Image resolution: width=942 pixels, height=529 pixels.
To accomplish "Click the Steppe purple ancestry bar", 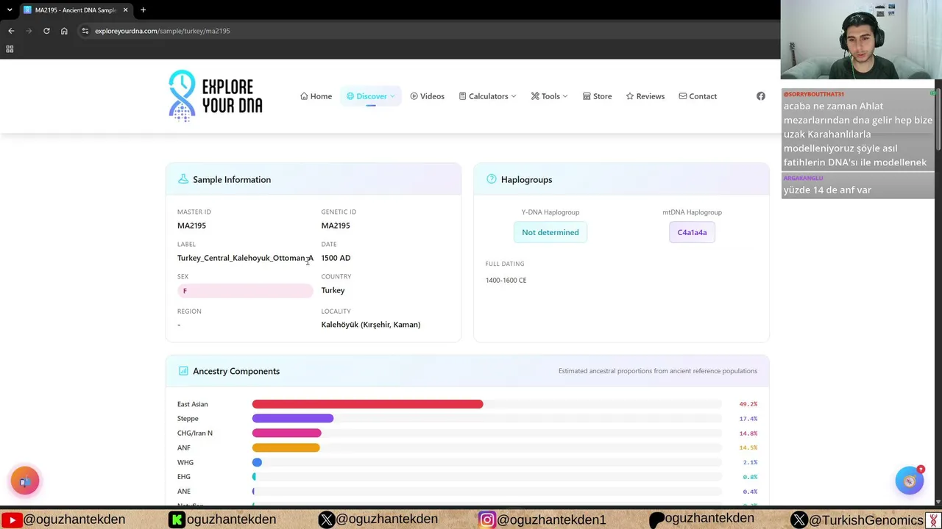I will click(292, 419).
